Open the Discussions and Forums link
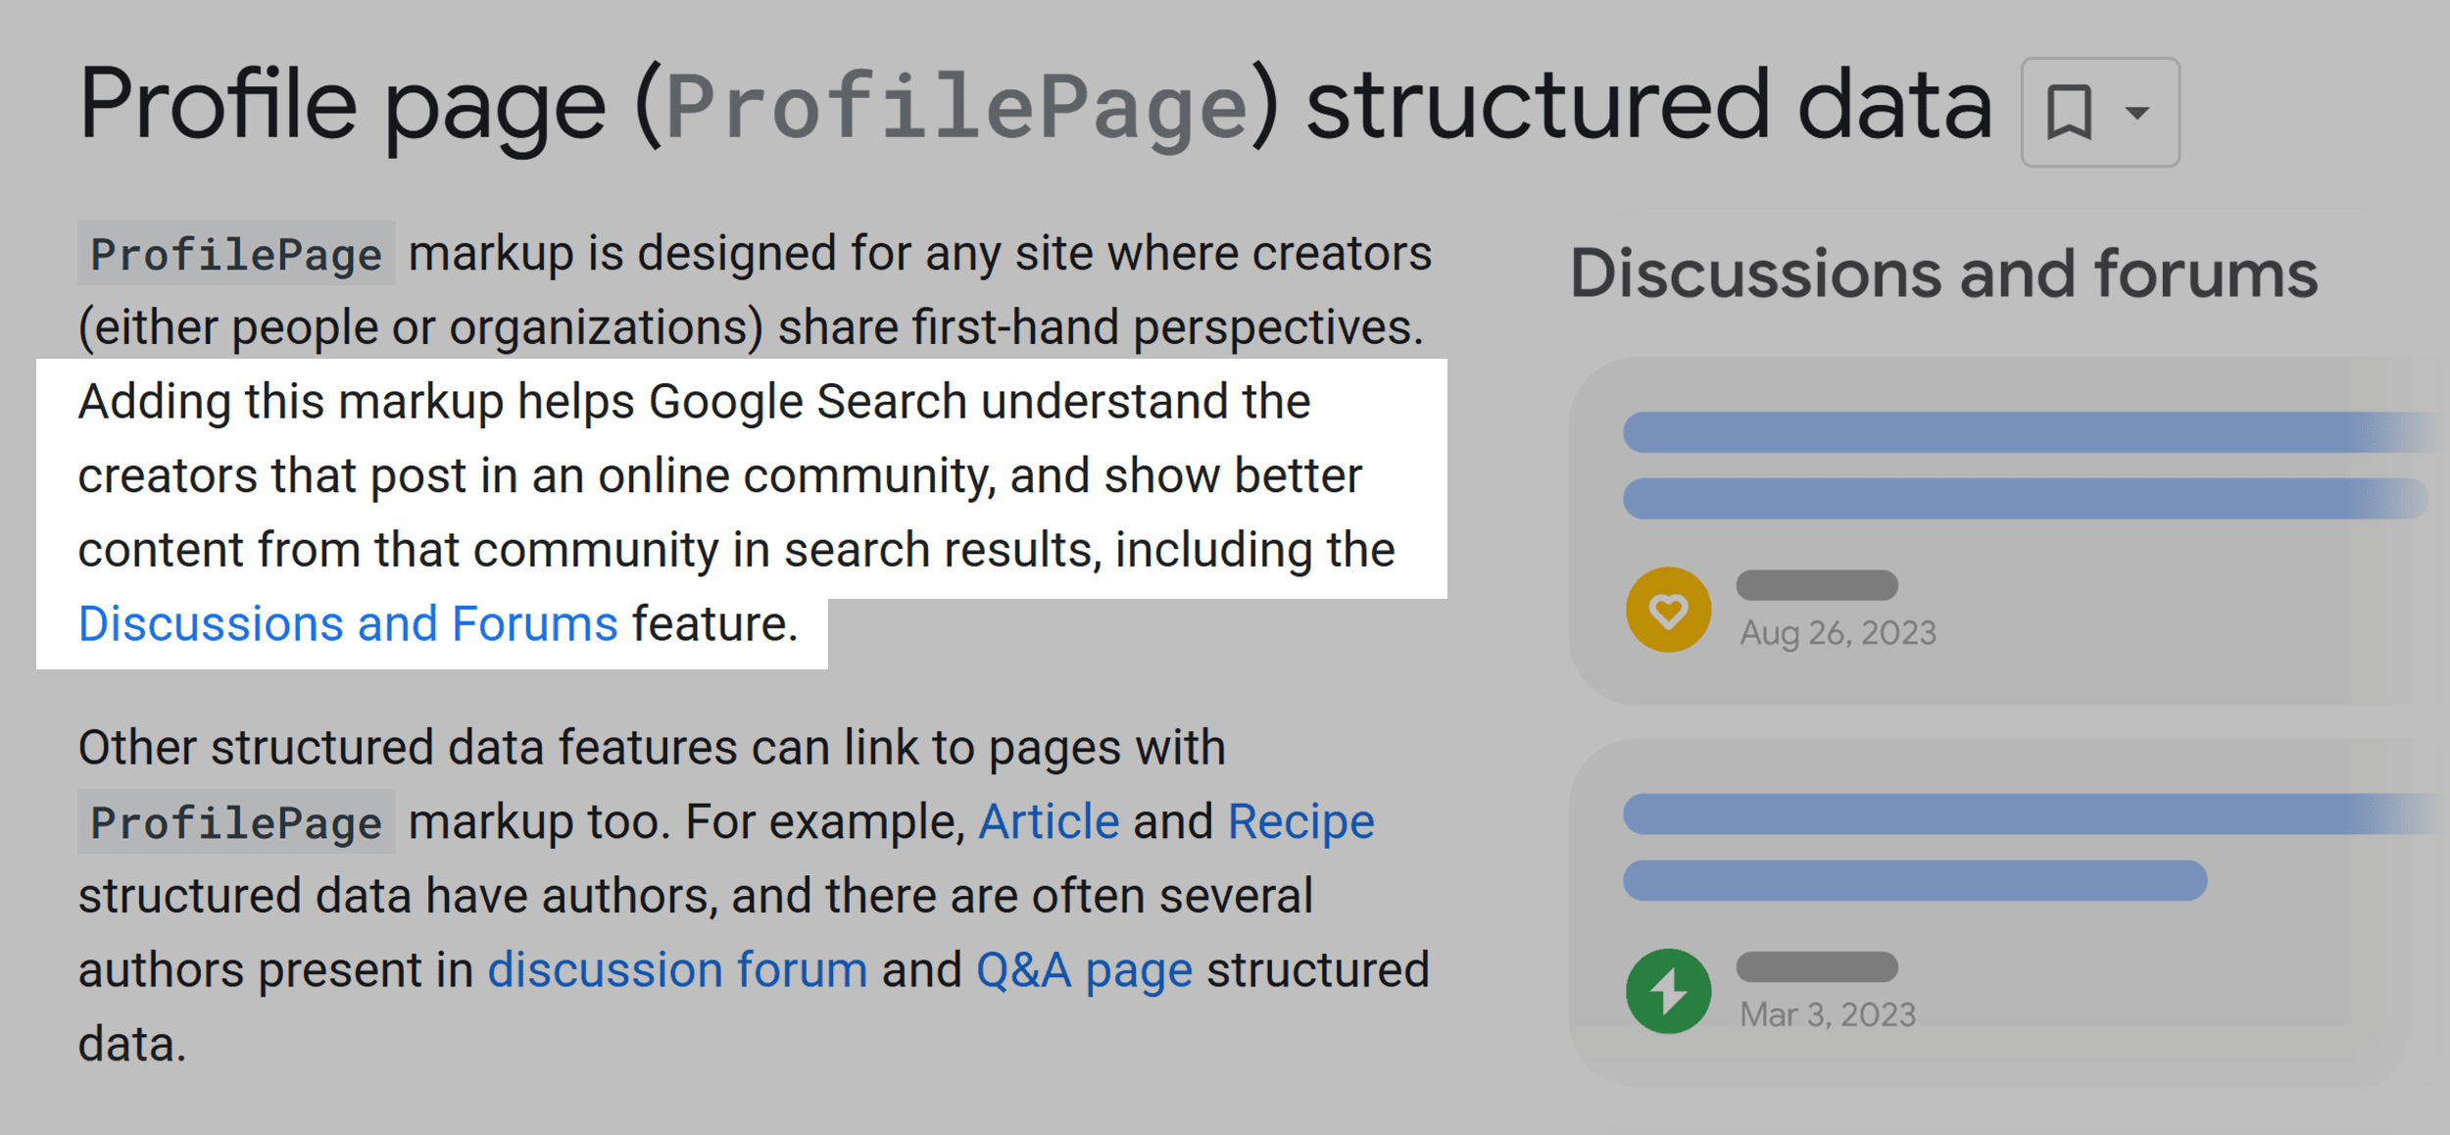 click(x=348, y=622)
